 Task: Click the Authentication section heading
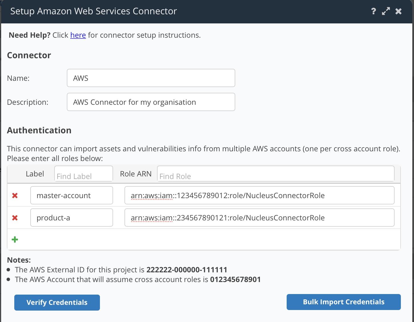[x=39, y=130]
